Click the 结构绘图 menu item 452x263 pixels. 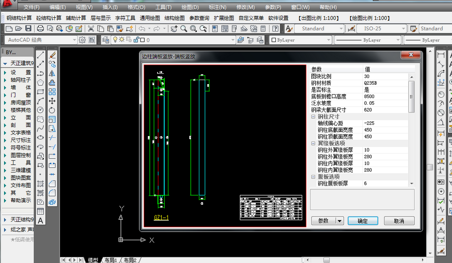tap(174, 18)
